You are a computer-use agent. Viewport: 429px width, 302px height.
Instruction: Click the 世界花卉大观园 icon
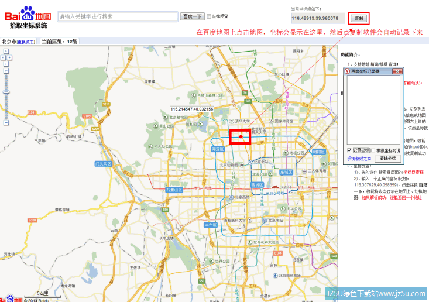coord(250,242)
